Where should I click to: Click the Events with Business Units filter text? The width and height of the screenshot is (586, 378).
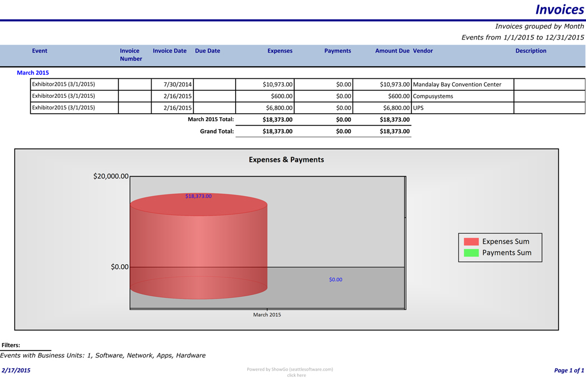pos(103,356)
